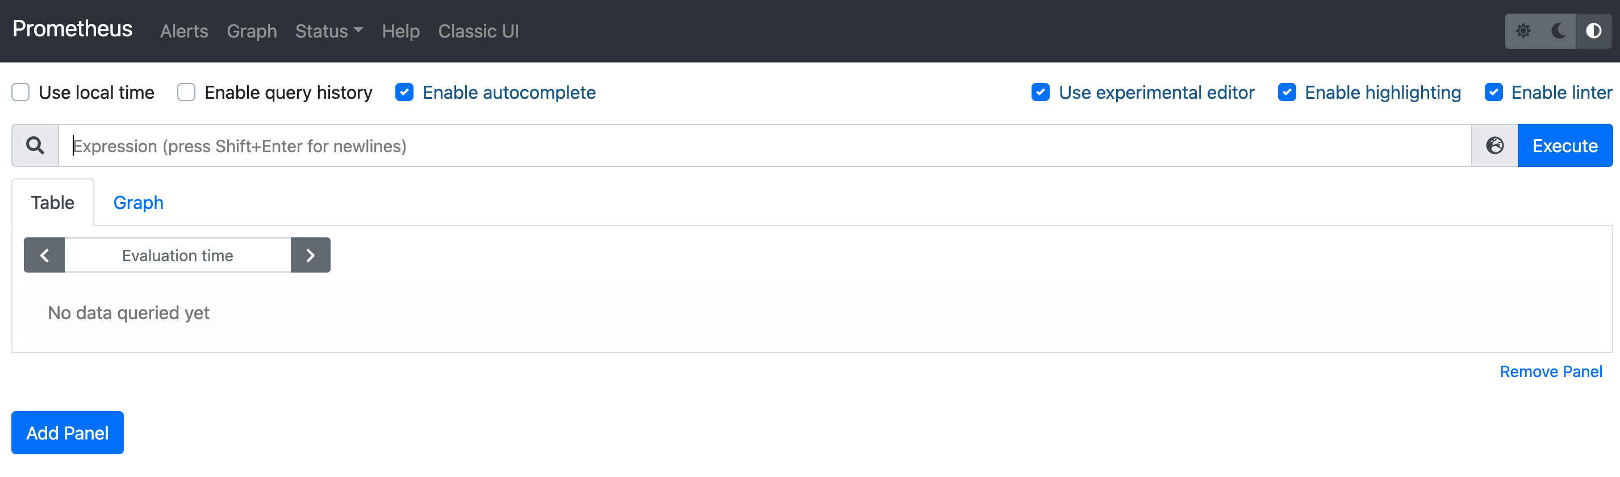The height and width of the screenshot is (477, 1620).
Task: Switch to dark theme using moon icon
Action: (x=1559, y=31)
